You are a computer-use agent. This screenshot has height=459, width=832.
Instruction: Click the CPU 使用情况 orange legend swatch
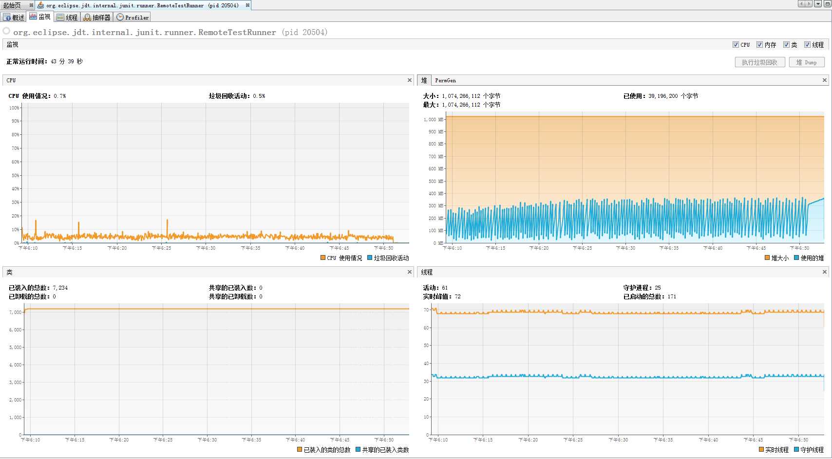[x=323, y=257]
